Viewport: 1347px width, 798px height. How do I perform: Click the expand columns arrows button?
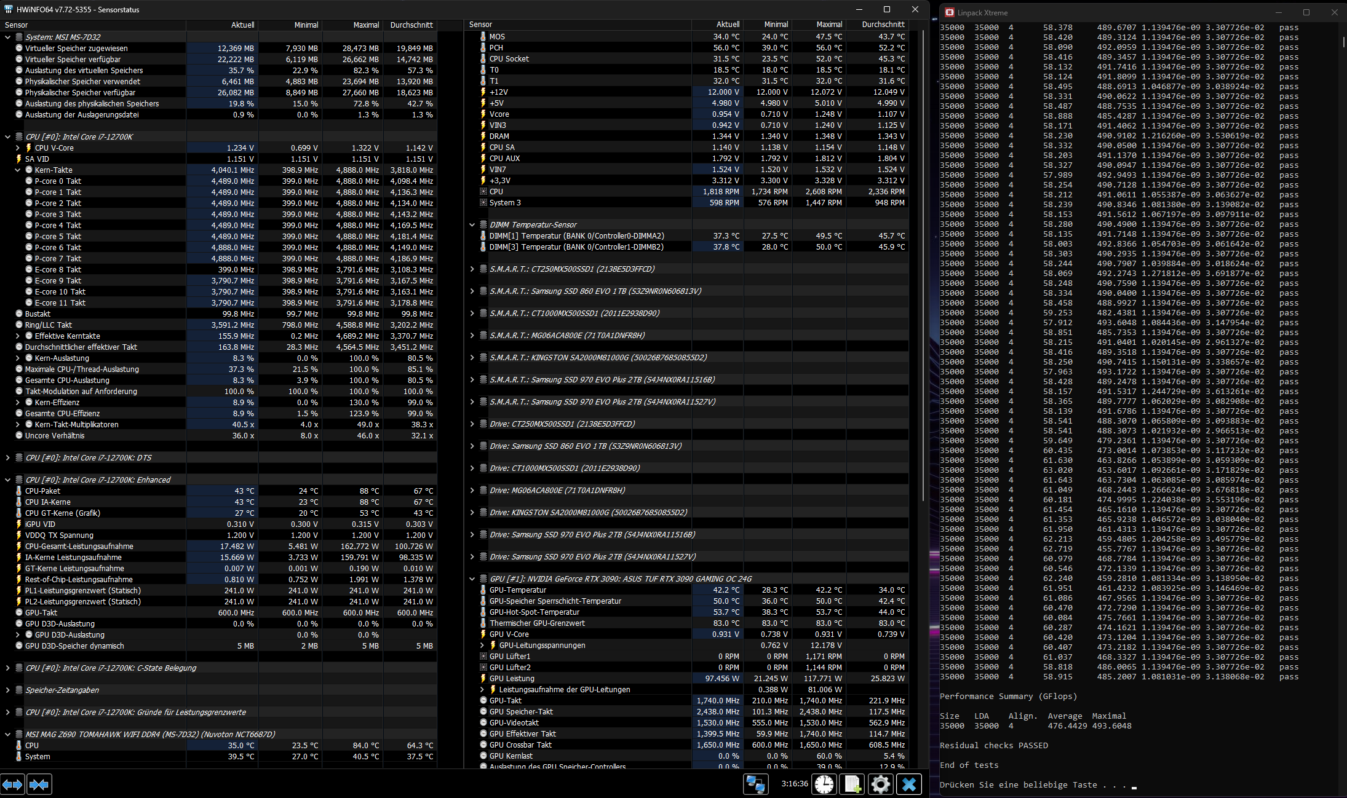tap(12, 784)
